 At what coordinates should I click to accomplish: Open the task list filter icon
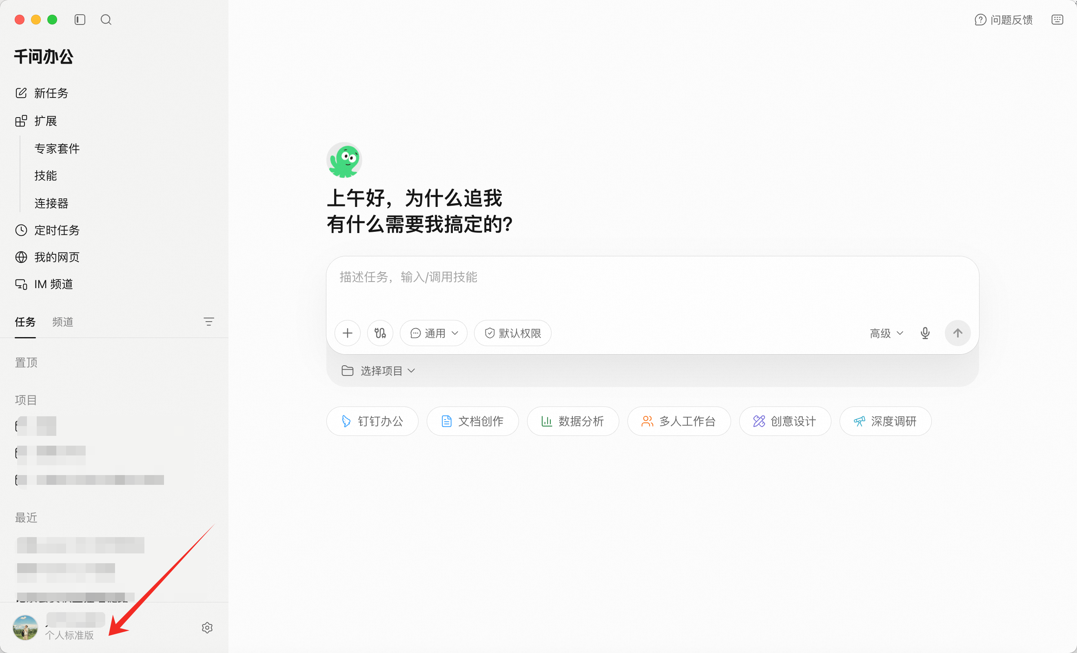[209, 322]
